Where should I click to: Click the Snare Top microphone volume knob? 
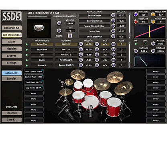point(81,44)
